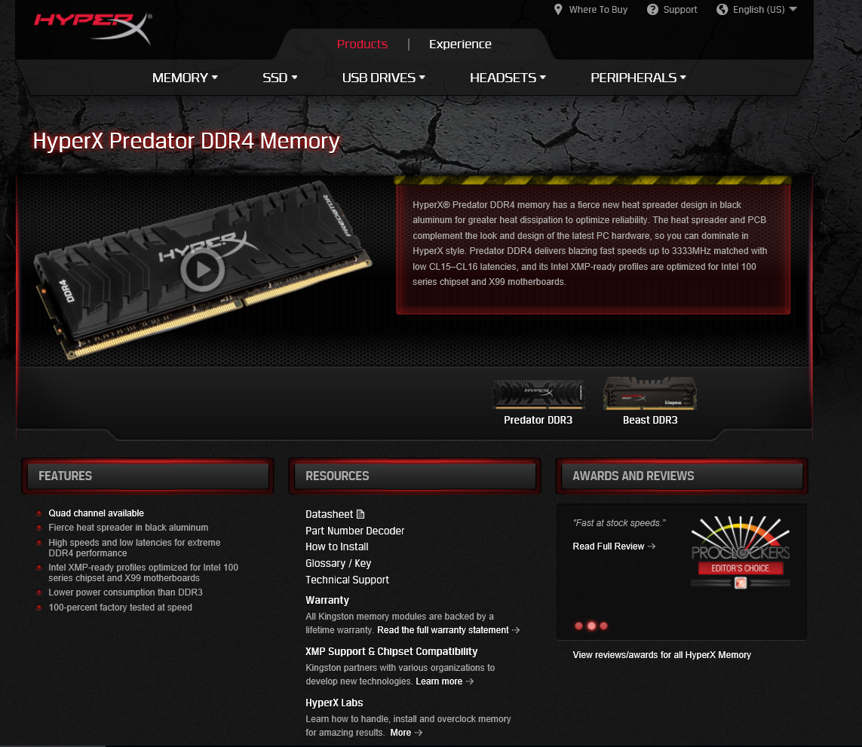
Task: Click the Where To Buy location pin icon
Action: point(558,9)
